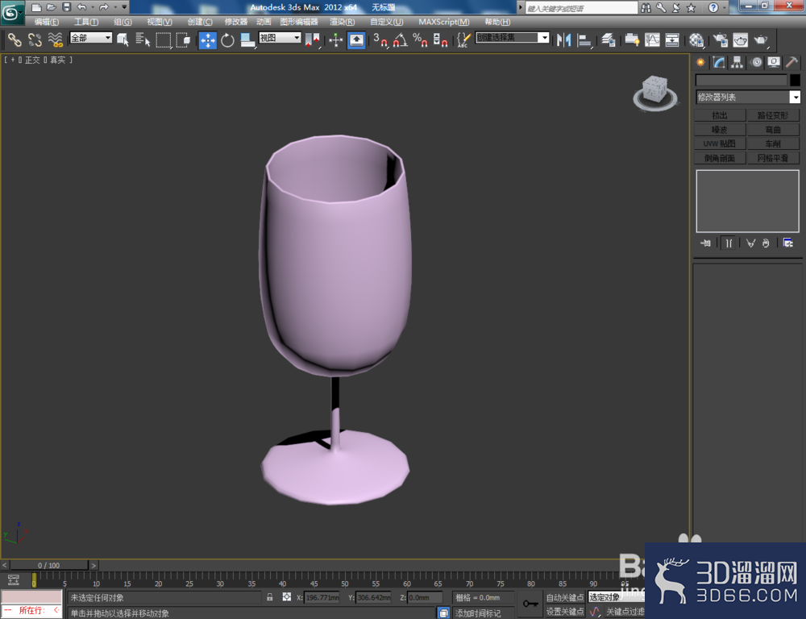Screen dimensions: 806x619
Task: Click the Select and Manipulate icon
Action: pyautogui.click(x=335, y=40)
